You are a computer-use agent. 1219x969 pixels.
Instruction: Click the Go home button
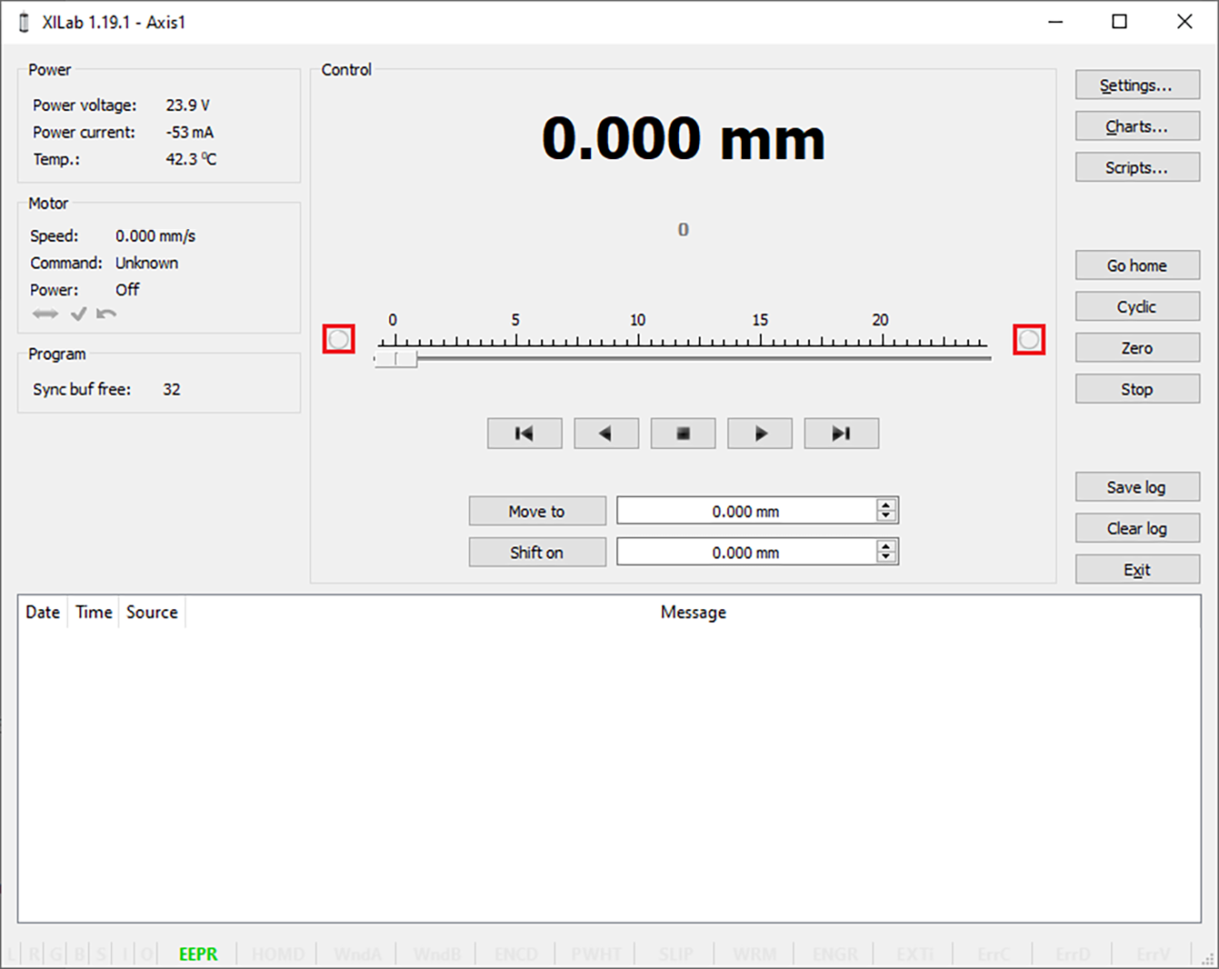tap(1136, 265)
